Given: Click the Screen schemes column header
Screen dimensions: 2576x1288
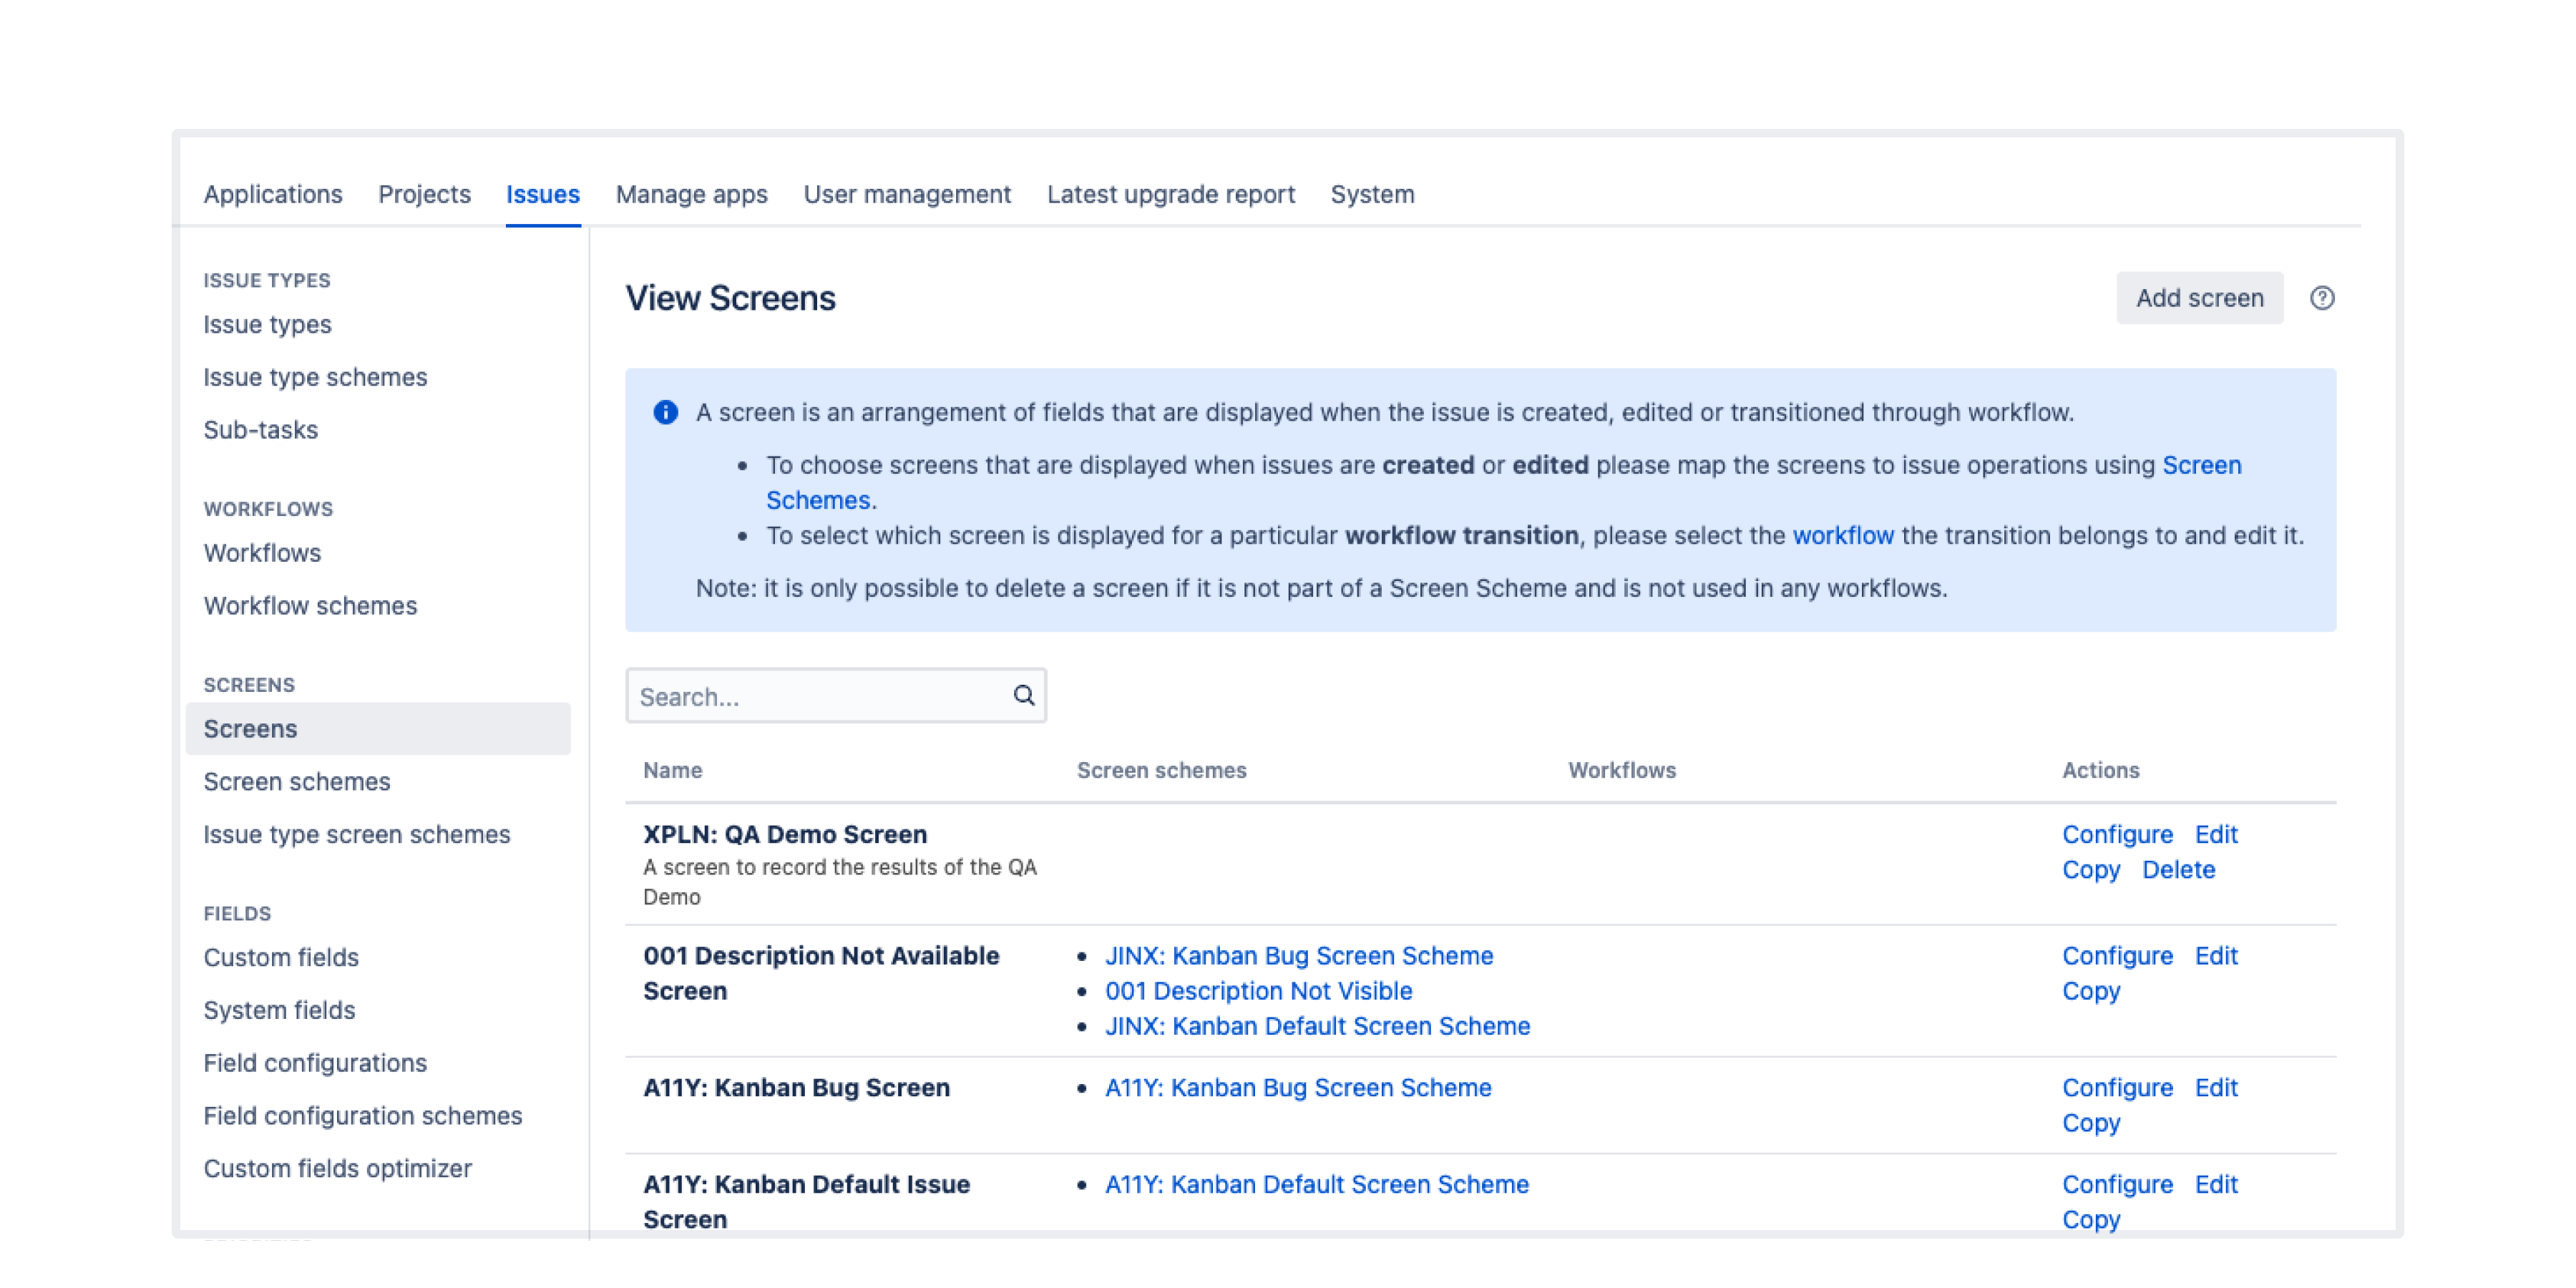Looking at the screenshot, I should click(1161, 770).
